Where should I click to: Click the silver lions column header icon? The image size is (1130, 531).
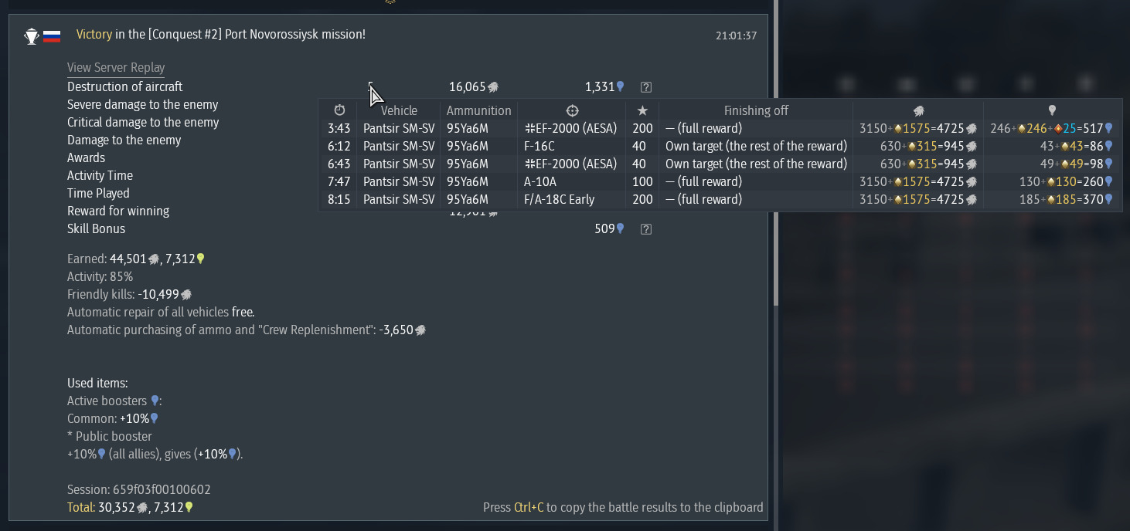[x=919, y=110]
